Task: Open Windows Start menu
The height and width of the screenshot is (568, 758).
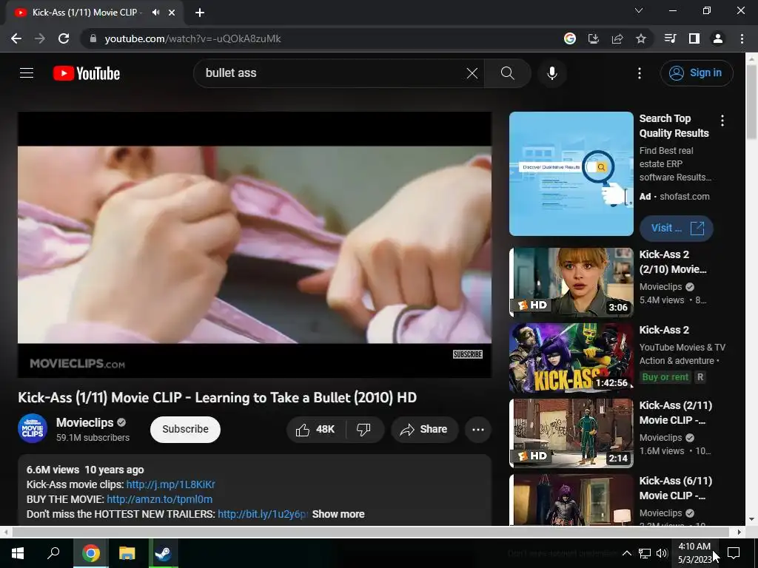Action: (18, 553)
